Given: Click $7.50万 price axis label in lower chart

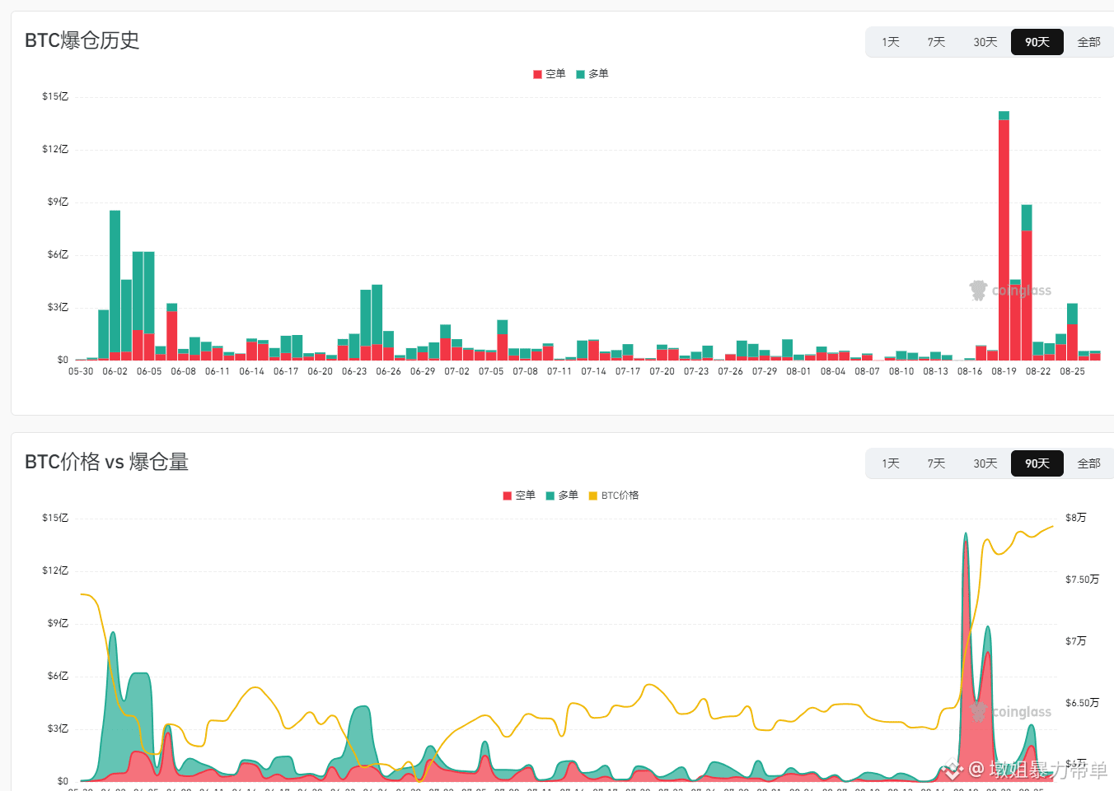Looking at the screenshot, I should coord(1082,579).
